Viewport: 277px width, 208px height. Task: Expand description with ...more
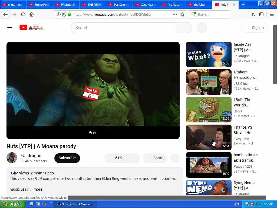(36, 189)
